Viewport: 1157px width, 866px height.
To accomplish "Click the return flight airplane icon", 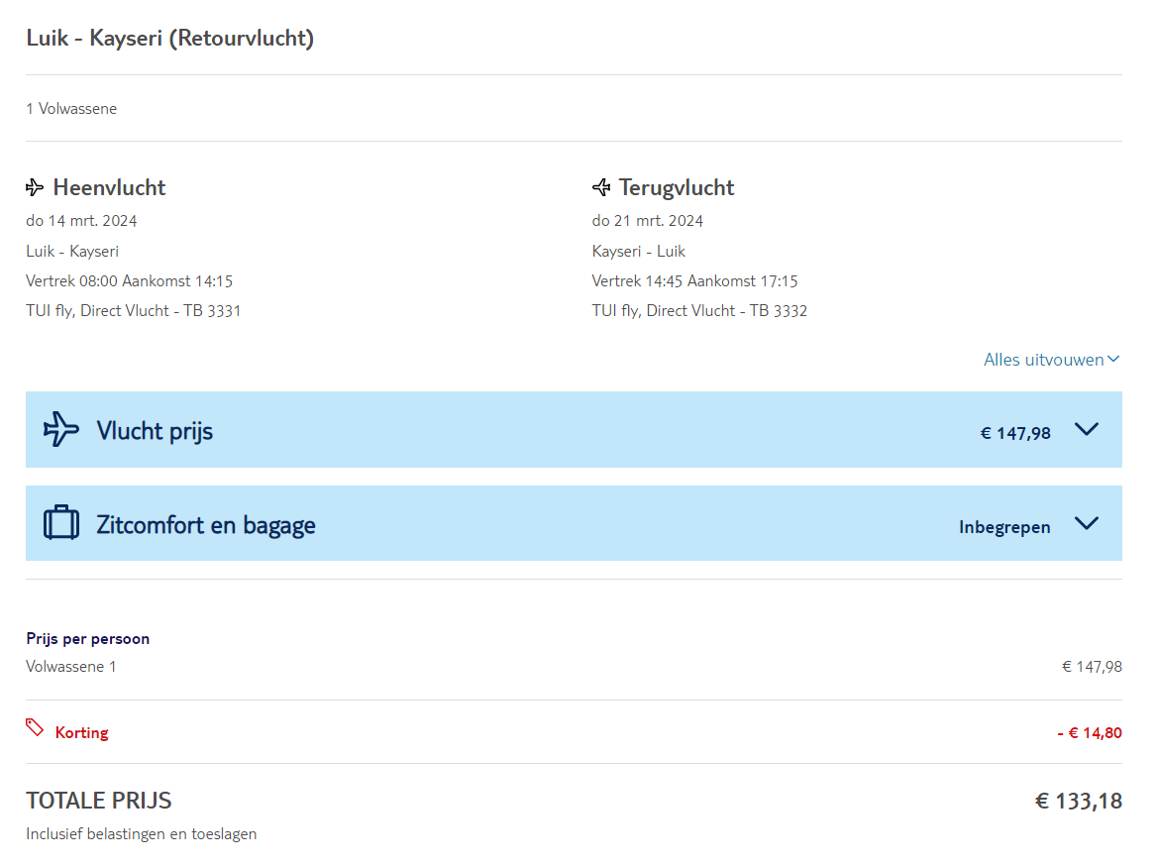I will (601, 187).
